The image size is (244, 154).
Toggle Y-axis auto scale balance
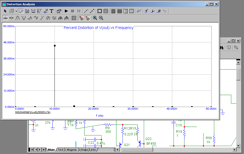pos(87,18)
